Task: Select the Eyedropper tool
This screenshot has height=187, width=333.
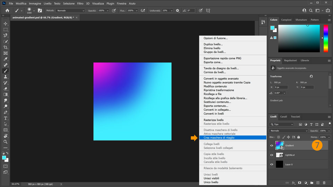Action: pyautogui.click(x=6, y=59)
